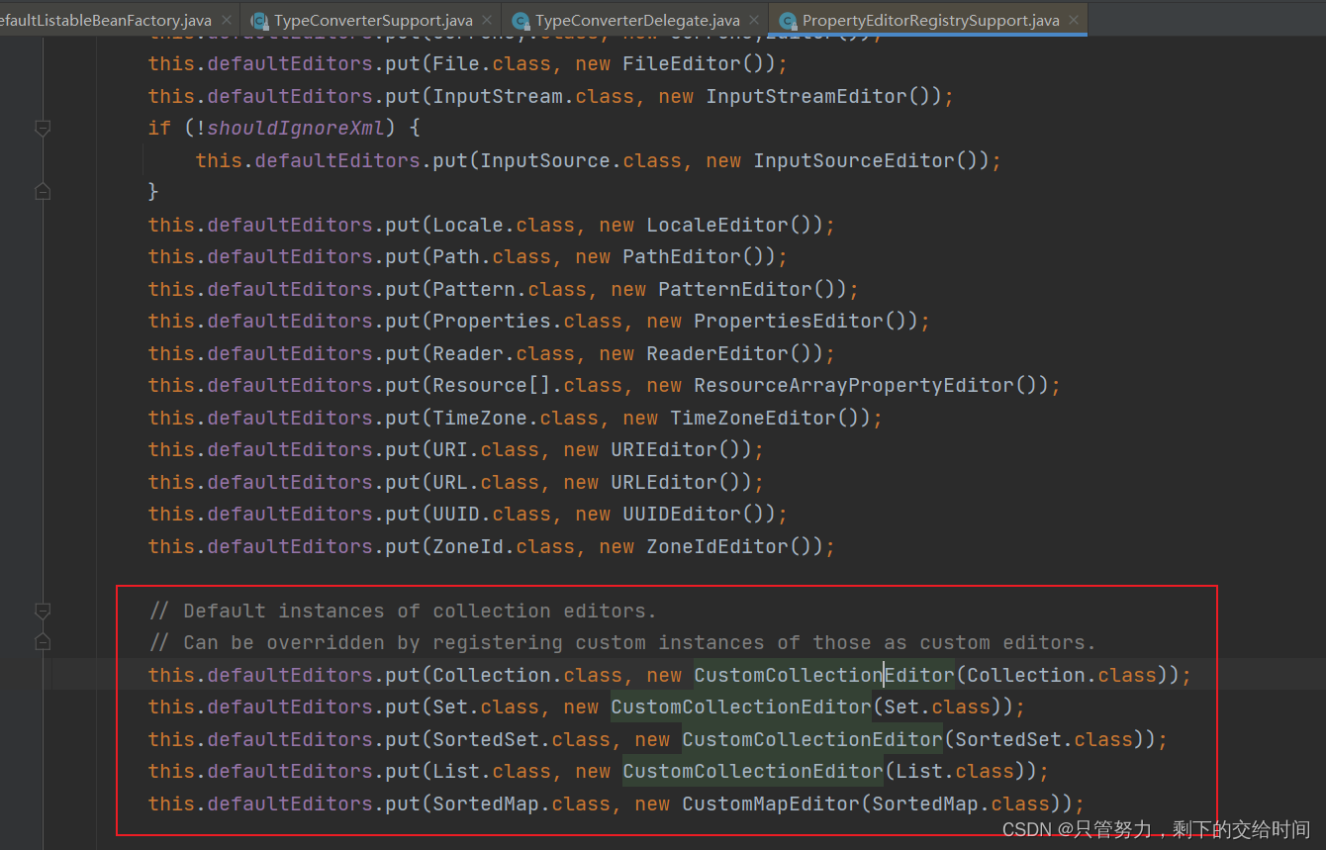Collapse the 'Default instances of collection editors' comment
The width and height of the screenshot is (1326, 850).
pyautogui.click(x=42, y=610)
